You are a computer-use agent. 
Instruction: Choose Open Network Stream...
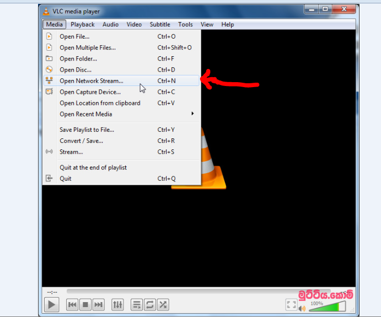click(121, 80)
